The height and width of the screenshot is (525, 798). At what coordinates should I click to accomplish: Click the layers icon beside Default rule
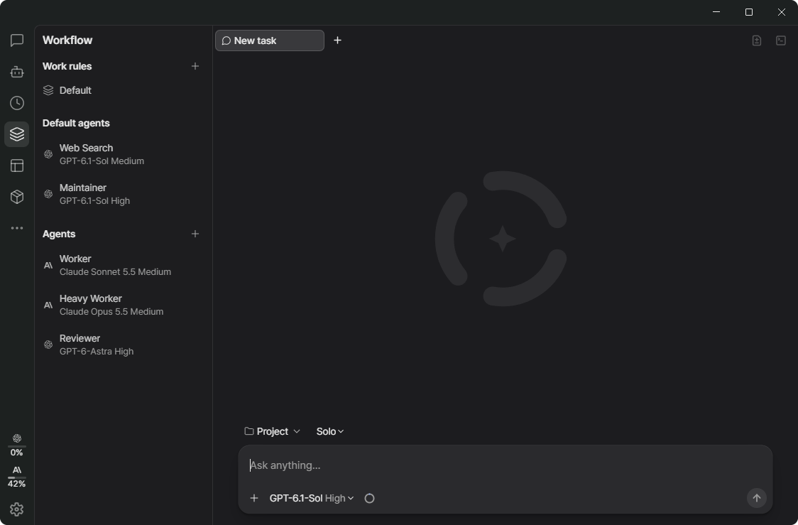click(48, 90)
